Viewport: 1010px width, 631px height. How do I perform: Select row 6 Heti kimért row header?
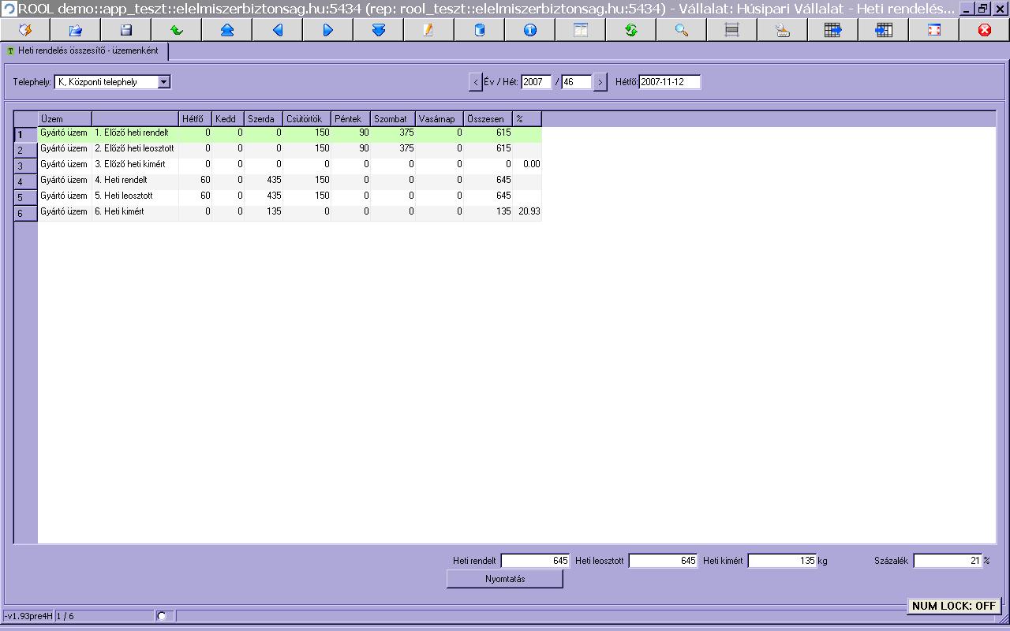click(25, 213)
